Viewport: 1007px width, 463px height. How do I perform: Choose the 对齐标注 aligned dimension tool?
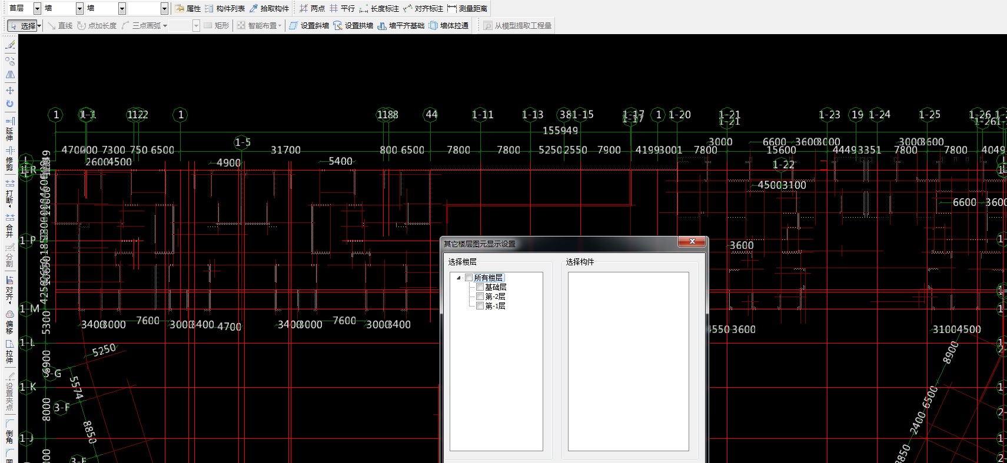[423, 8]
